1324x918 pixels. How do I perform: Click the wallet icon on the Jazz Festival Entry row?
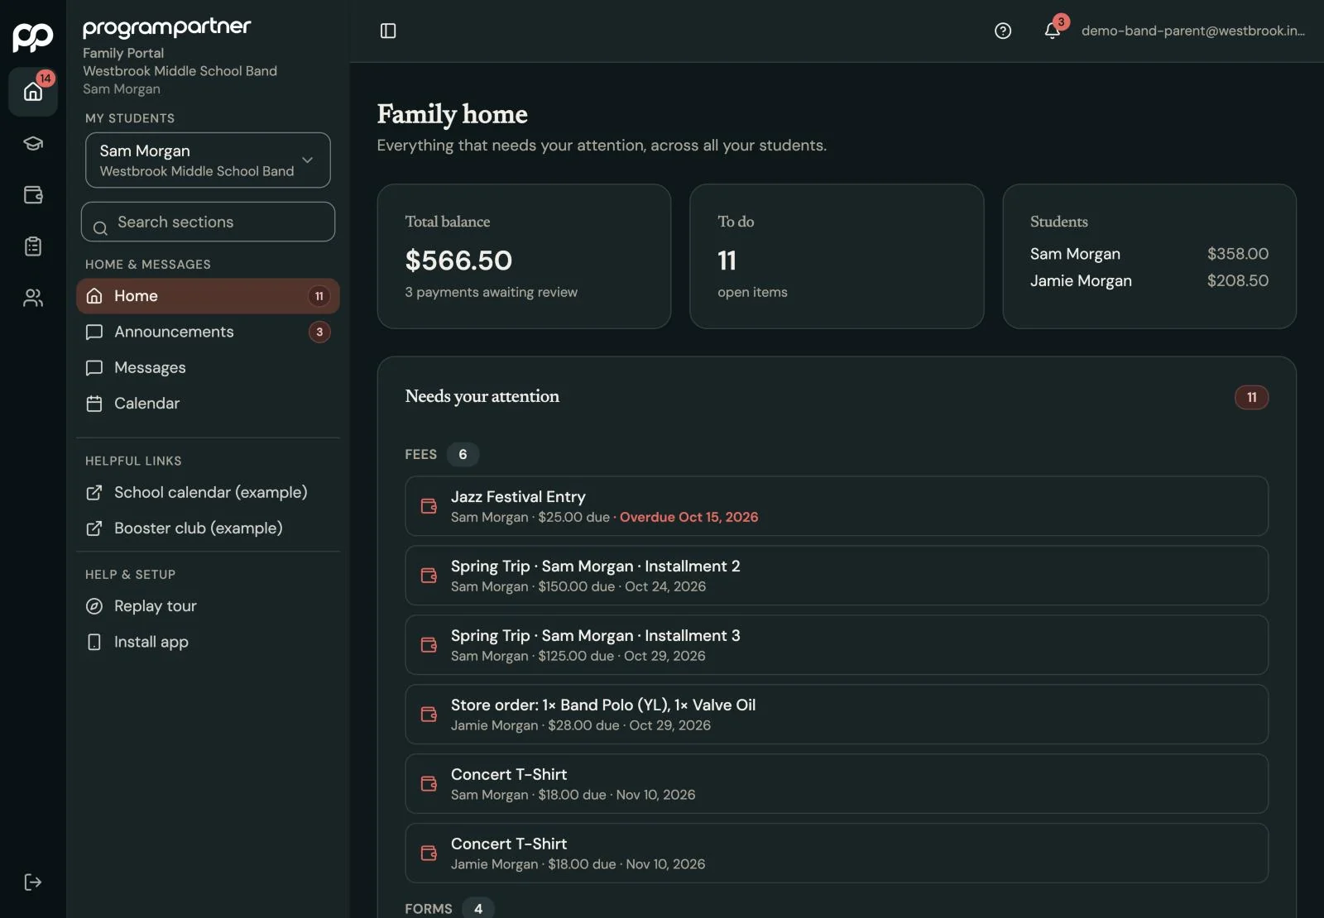click(429, 506)
